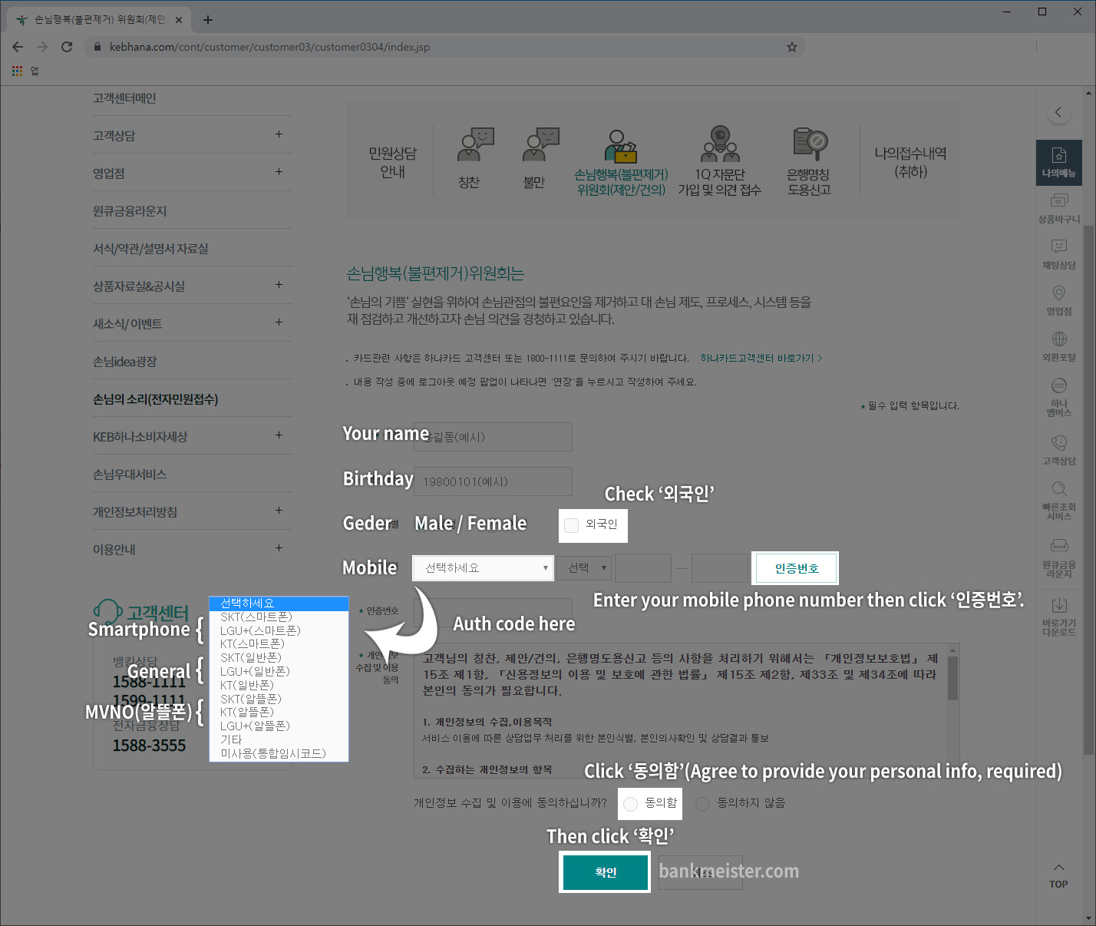Open 상품바구니 in right sidebar
1096x926 pixels.
1058,208
